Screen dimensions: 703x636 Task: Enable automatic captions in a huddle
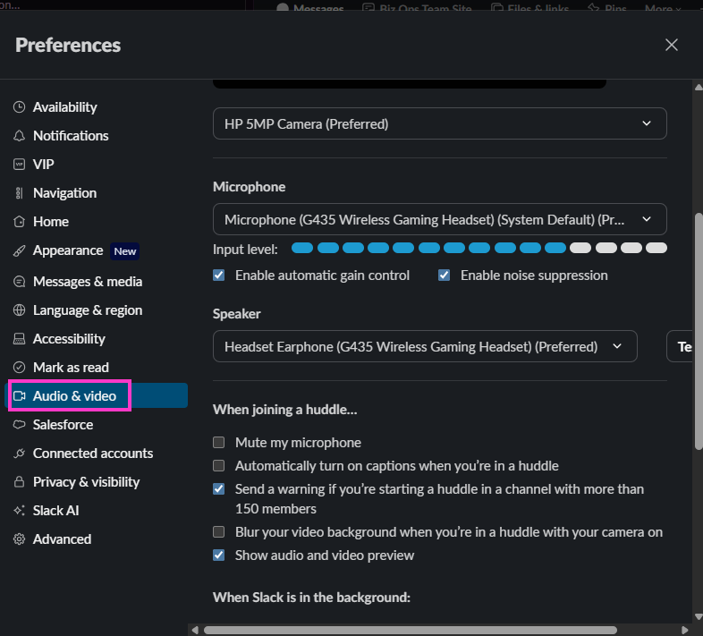pyautogui.click(x=219, y=466)
